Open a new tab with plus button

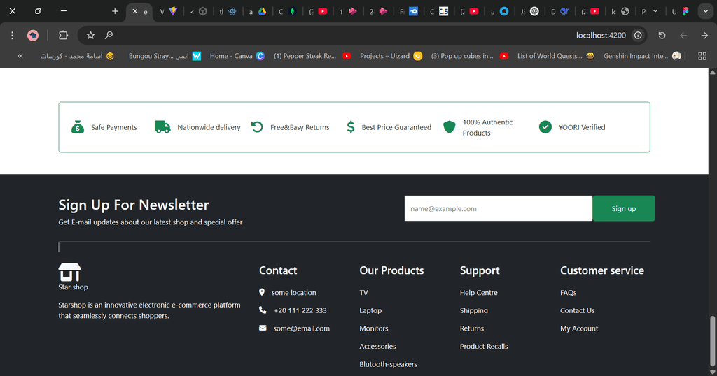tap(115, 11)
